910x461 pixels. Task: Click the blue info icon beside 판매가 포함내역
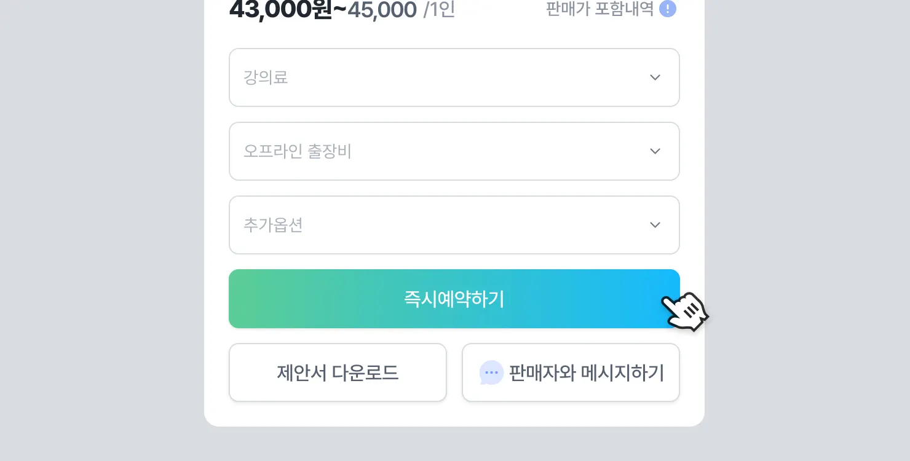tap(667, 9)
